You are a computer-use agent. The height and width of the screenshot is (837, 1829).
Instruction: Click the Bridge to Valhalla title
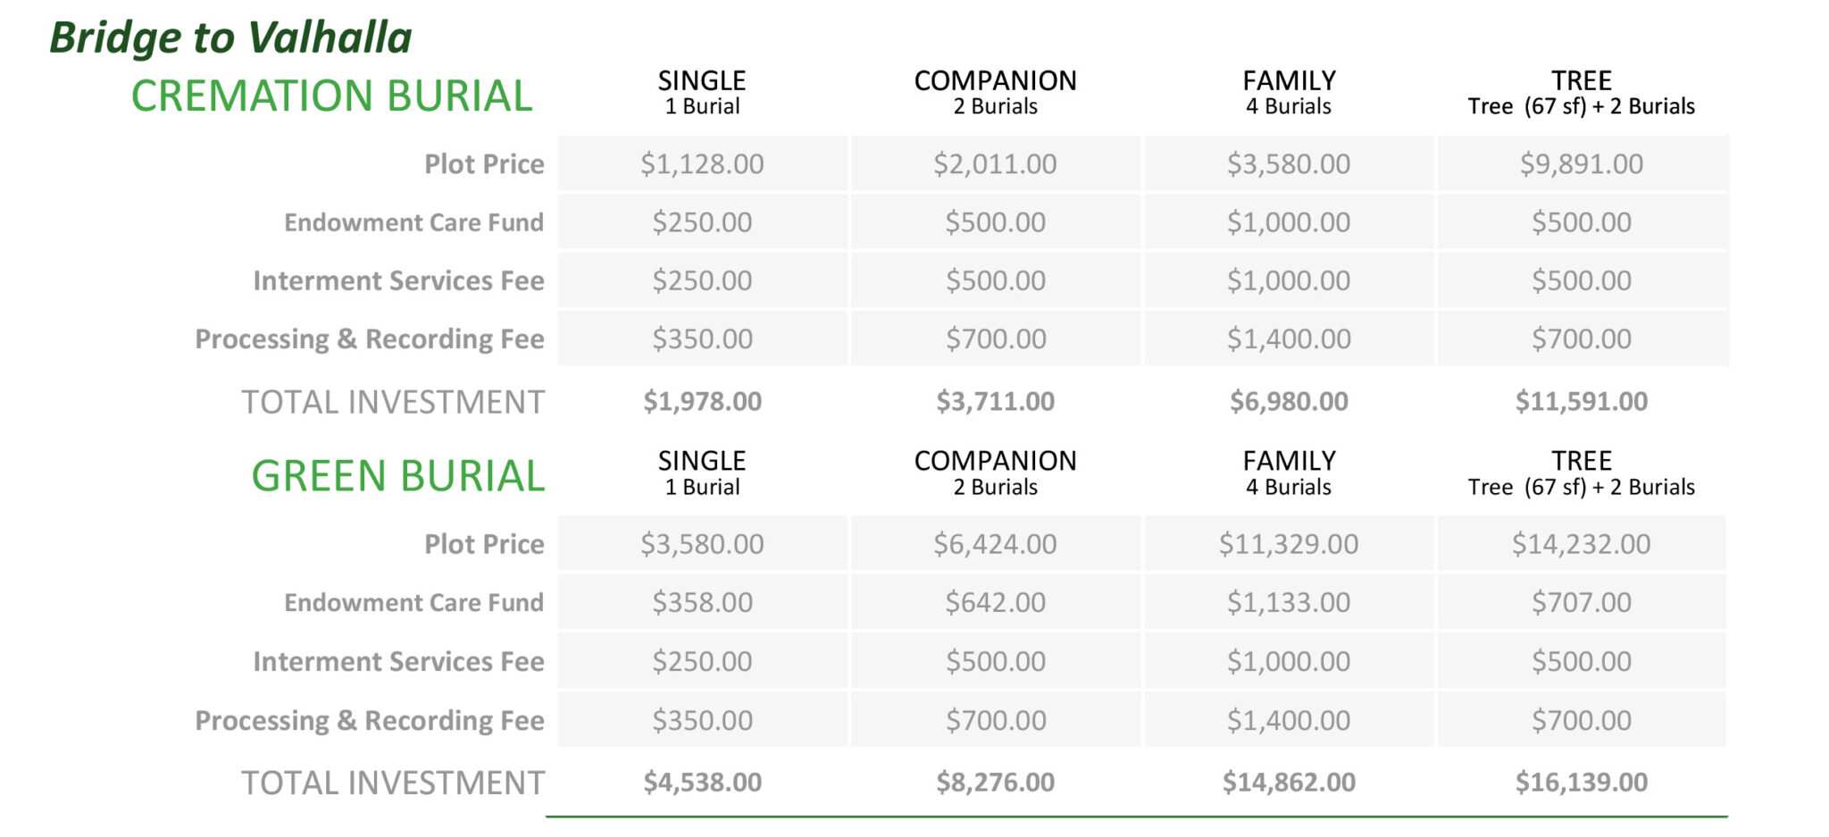(x=230, y=38)
